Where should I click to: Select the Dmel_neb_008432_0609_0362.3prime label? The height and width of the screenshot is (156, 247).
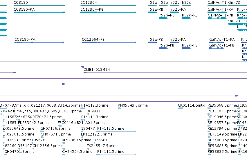point(48,111)
